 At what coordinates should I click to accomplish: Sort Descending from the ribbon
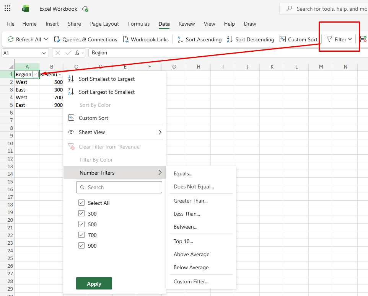coord(251,39)
